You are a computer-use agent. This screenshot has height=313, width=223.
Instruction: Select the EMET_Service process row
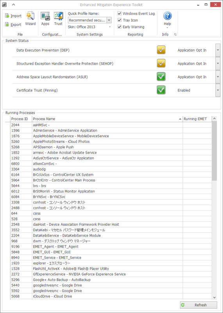(111, 258)
